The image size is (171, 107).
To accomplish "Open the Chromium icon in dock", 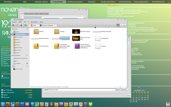I will 13,104.
